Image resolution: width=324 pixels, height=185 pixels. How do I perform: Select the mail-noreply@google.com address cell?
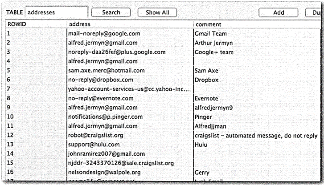click(x=130, y=33)
